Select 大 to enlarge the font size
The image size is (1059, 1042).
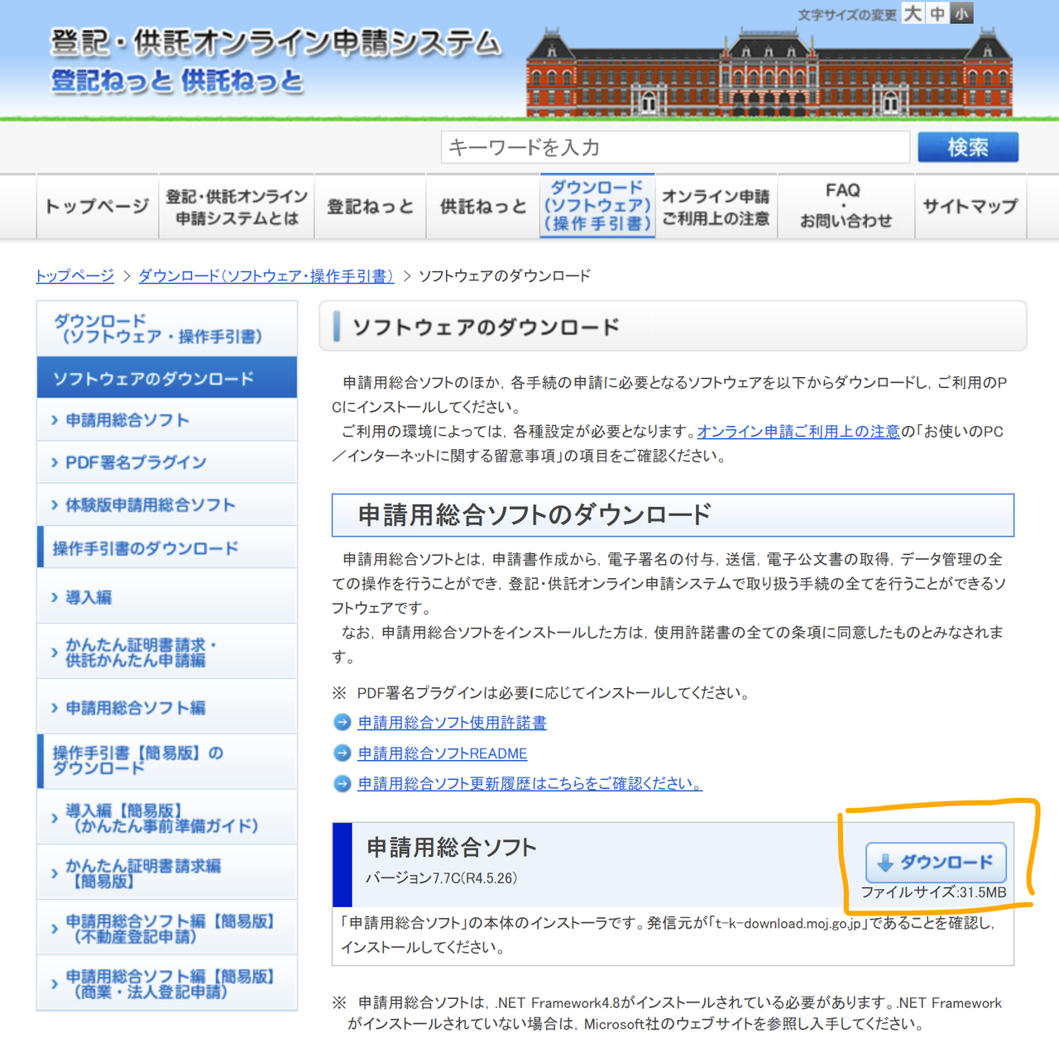point(913,13)
